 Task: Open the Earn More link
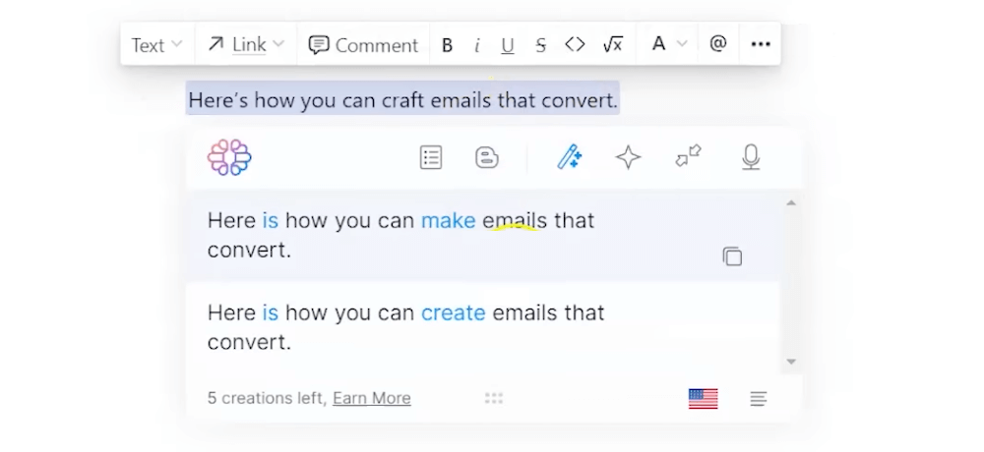coord(372,398)
